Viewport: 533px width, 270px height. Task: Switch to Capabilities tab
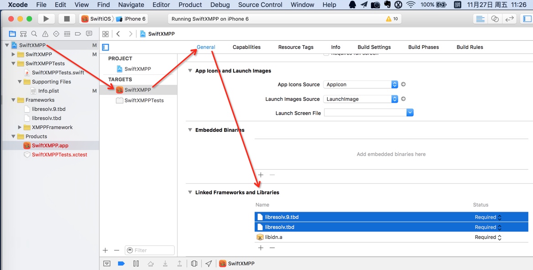[246, 47]
